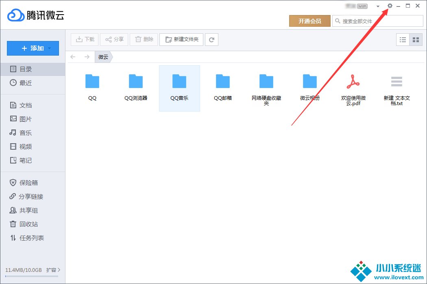This screenshot has width=427, height=284.
Task: Expand the 添加 button dropdown arrow
Action: coord(50,48)
